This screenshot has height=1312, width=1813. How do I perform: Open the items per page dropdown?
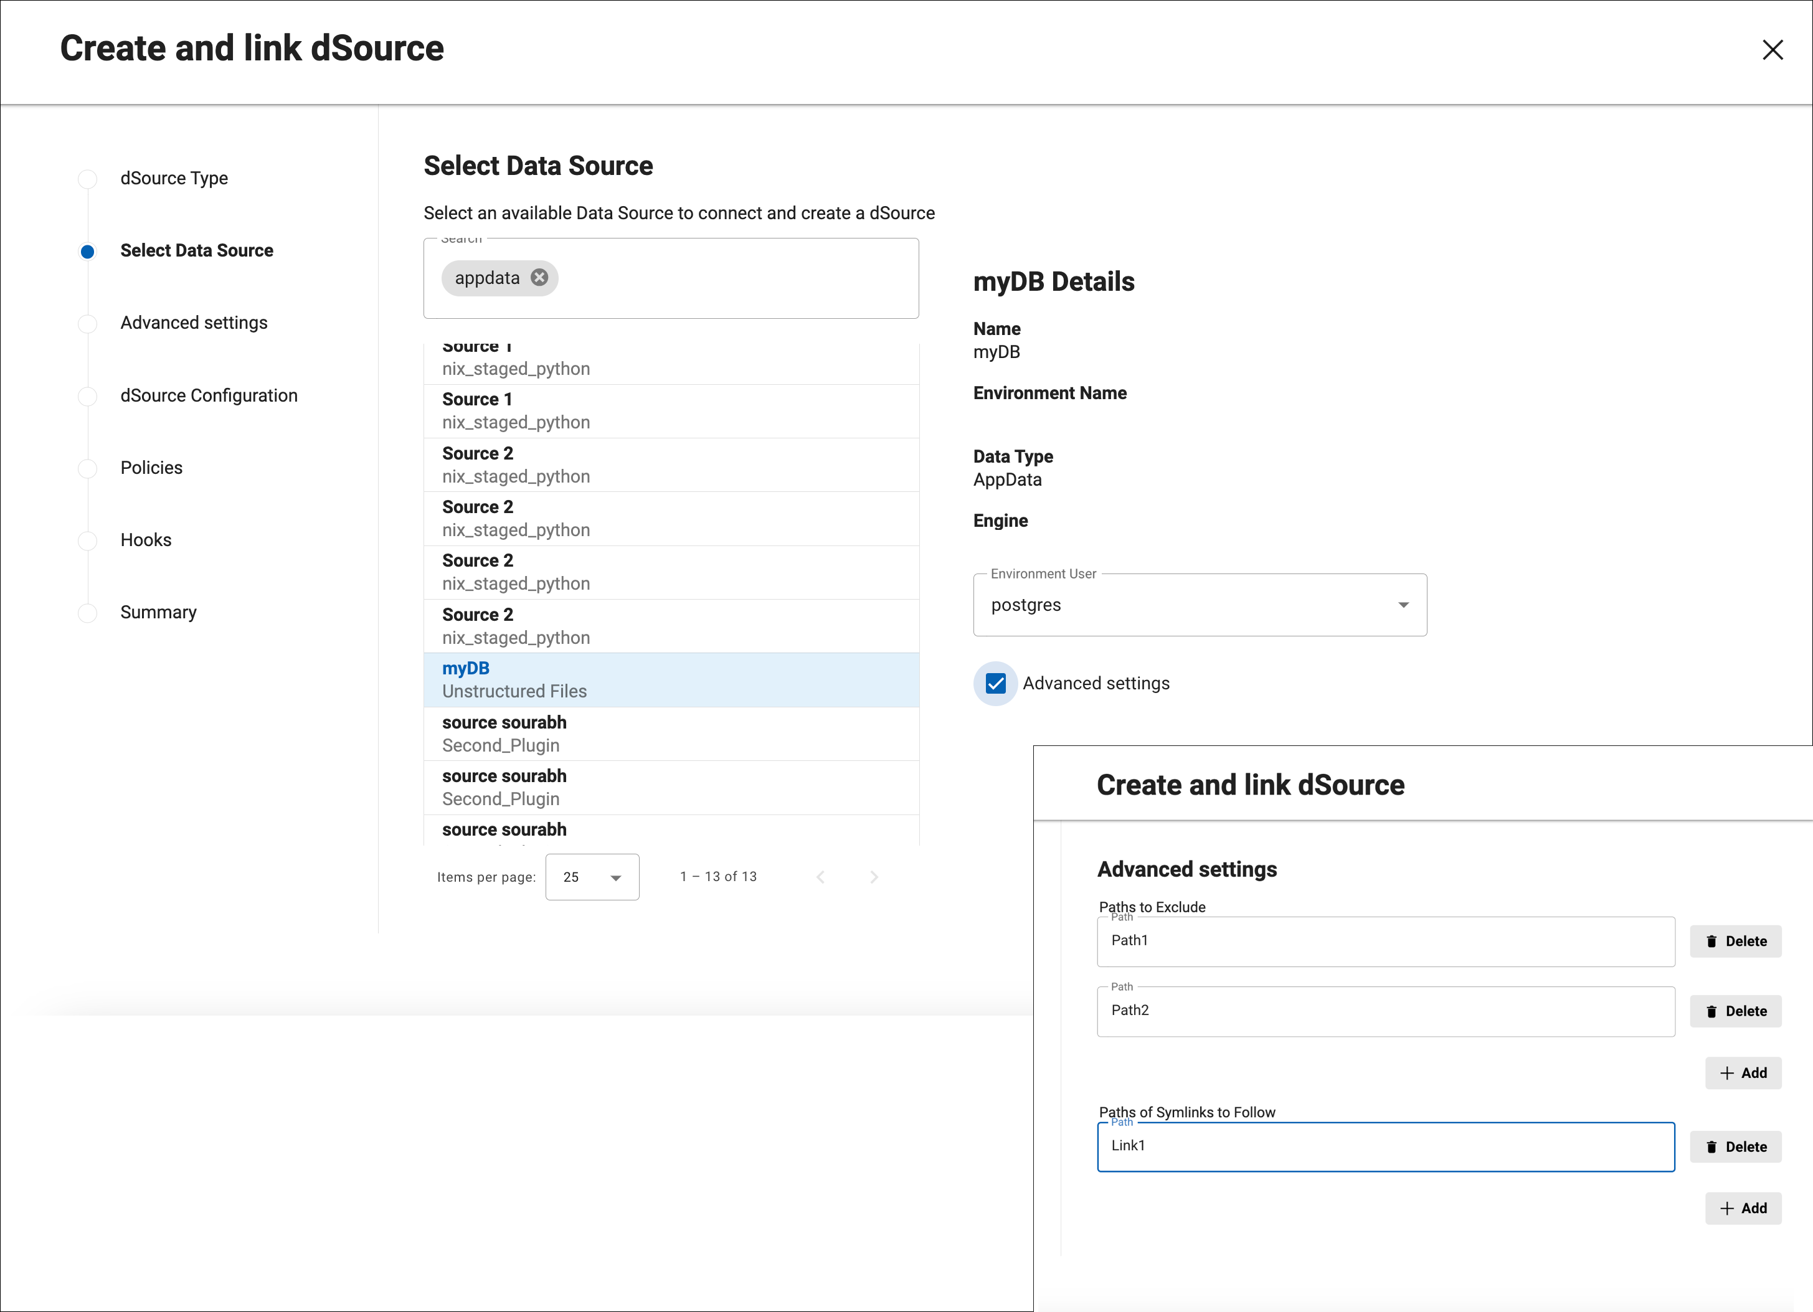[x=592, y=877]
